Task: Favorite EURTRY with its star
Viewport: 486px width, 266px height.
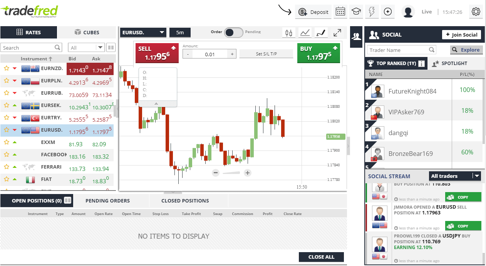Action: point(6,118)
